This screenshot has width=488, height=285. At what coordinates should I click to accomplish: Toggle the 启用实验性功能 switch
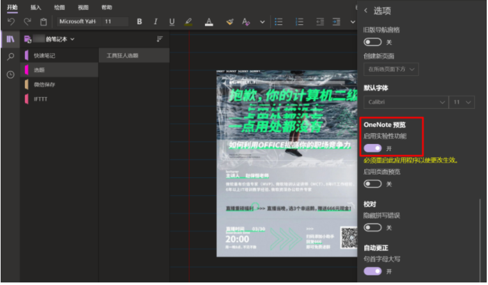(372, 149)
